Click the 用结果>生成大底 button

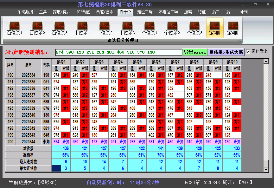coord(226,52)
